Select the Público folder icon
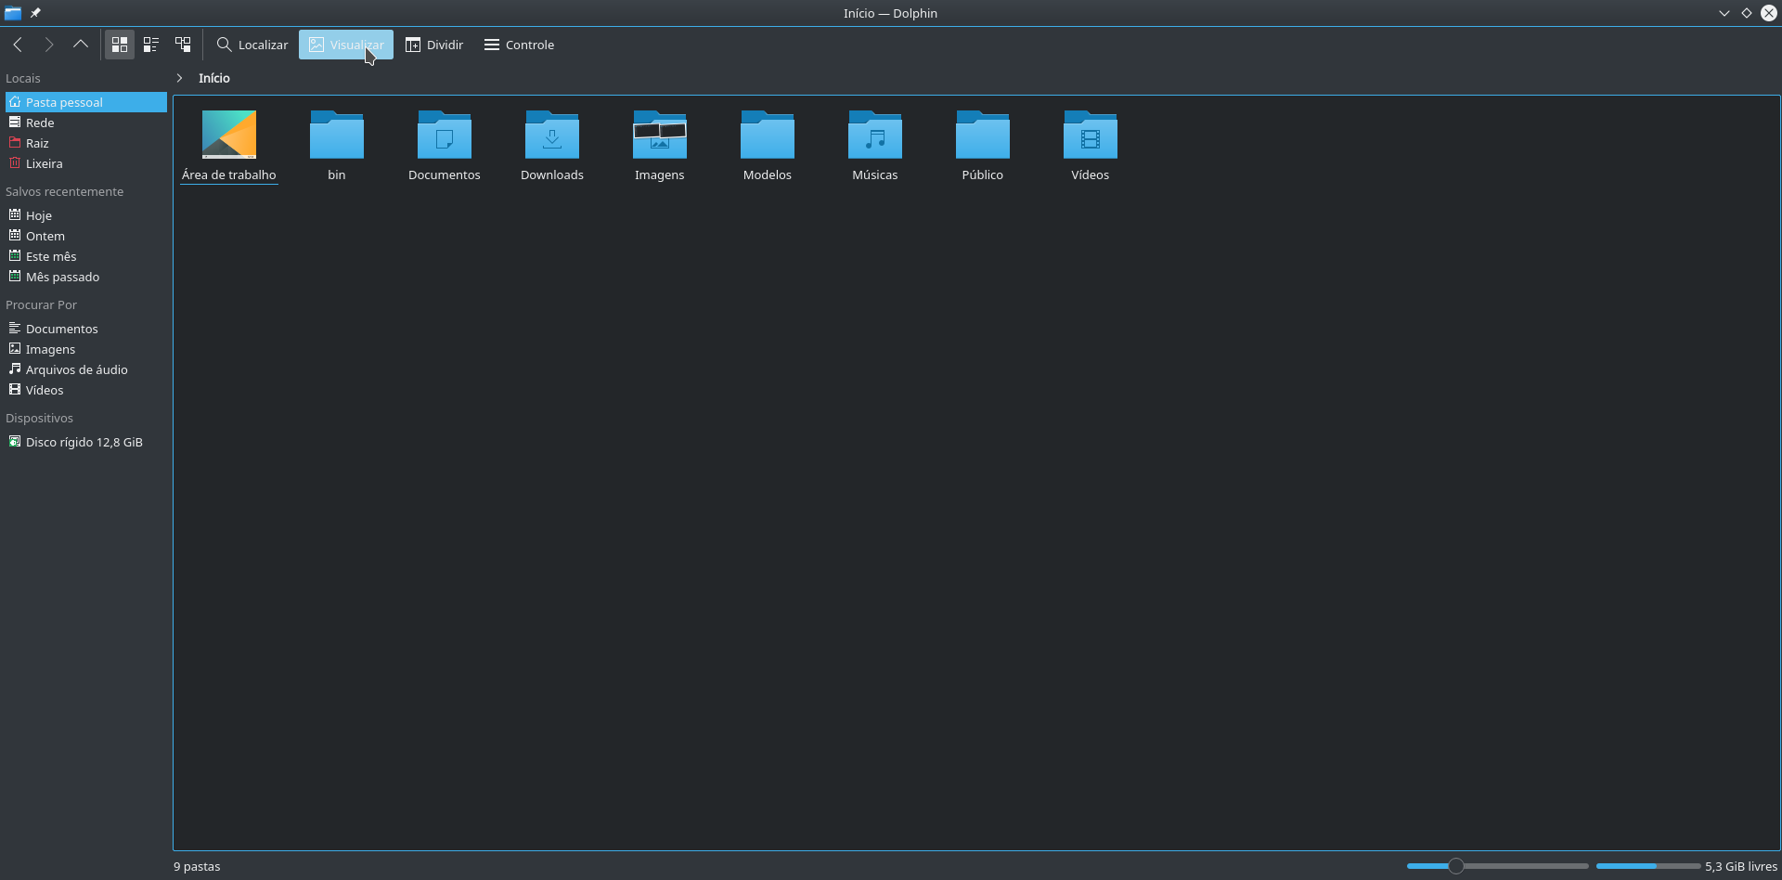Viewport: 1782px width, 880px height. 983,136
